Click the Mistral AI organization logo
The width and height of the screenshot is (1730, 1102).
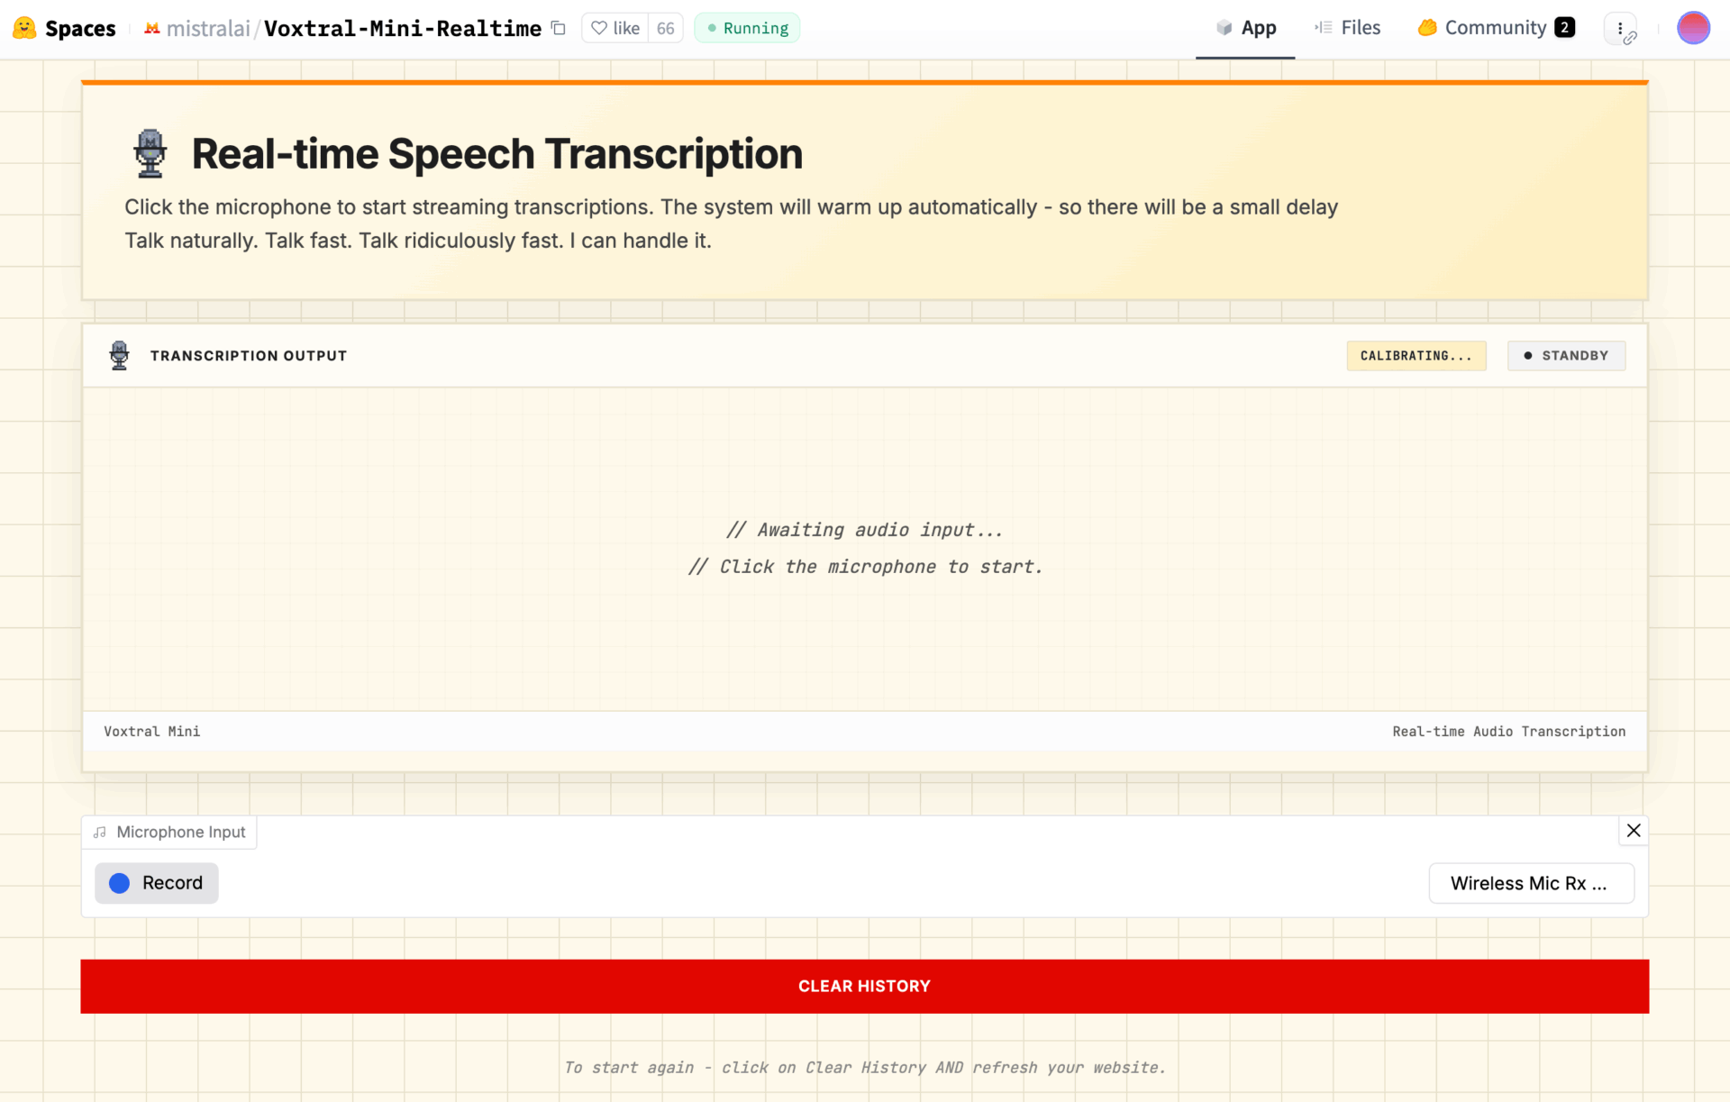(x=152, y=28)
